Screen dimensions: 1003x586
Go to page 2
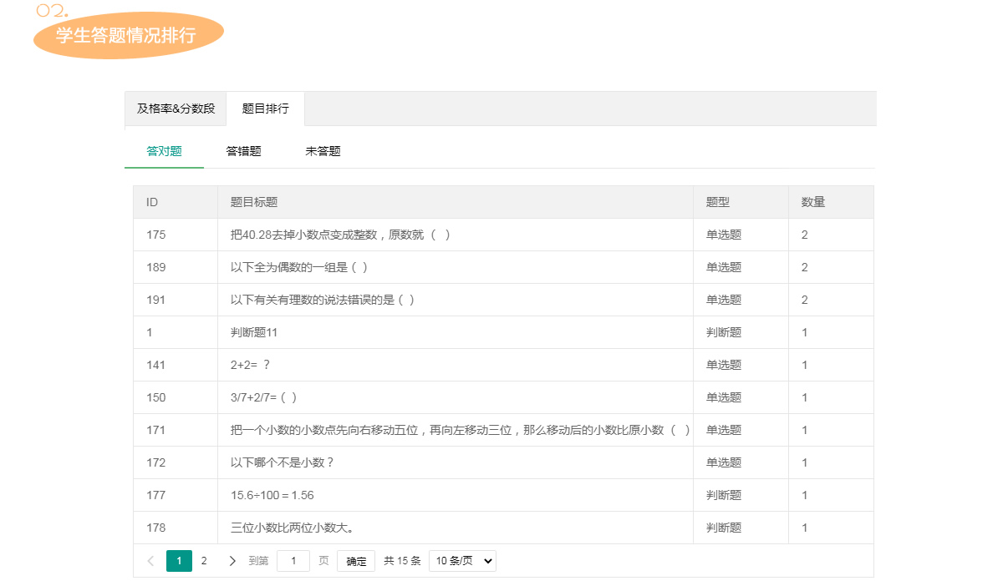(x=204, y=561)
